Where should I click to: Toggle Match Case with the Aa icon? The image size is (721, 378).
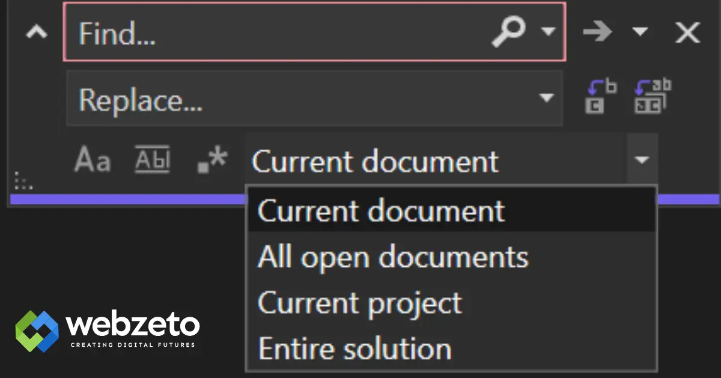[92, 159]
